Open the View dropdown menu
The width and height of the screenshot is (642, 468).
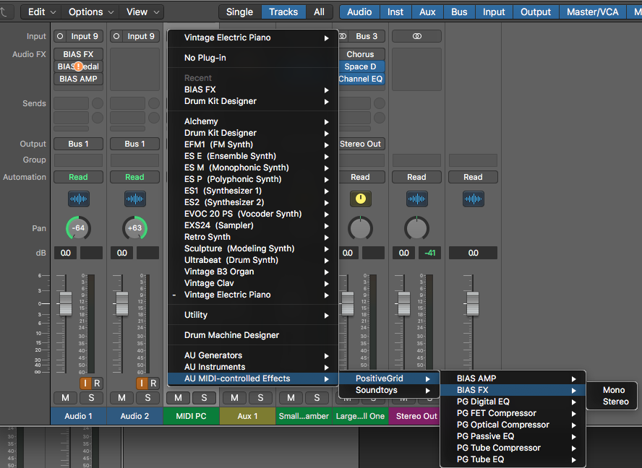point(142,12)
